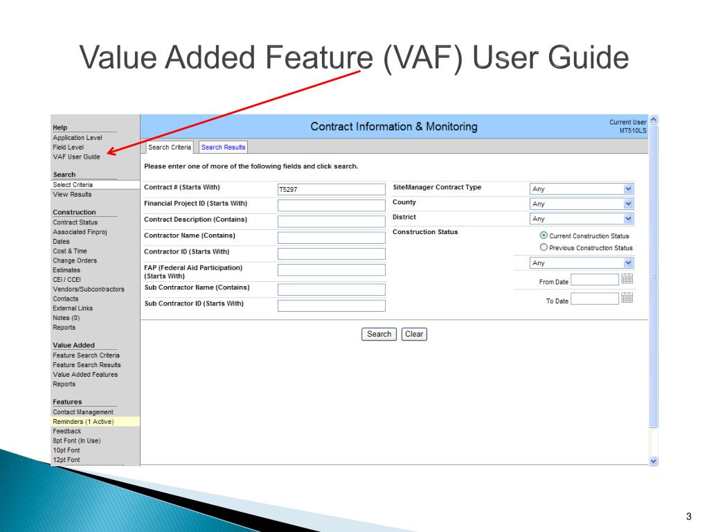This screenshot has width=709, height=532.
Task: Click the scrollbar down arrow
Action: (653, 461)
